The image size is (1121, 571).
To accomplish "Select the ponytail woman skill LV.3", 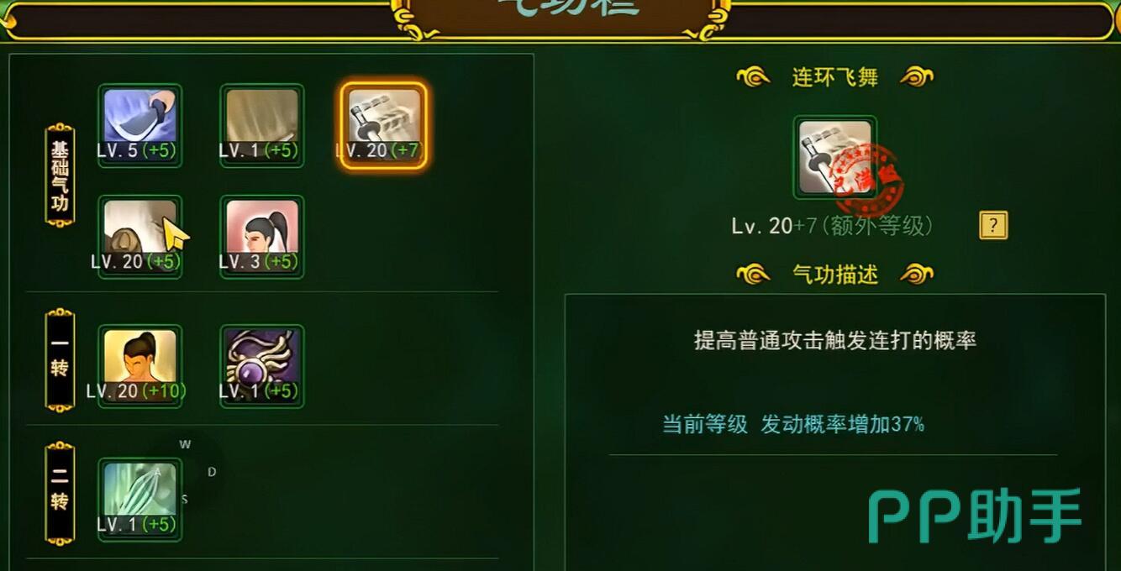I will [x=262, y=237].
